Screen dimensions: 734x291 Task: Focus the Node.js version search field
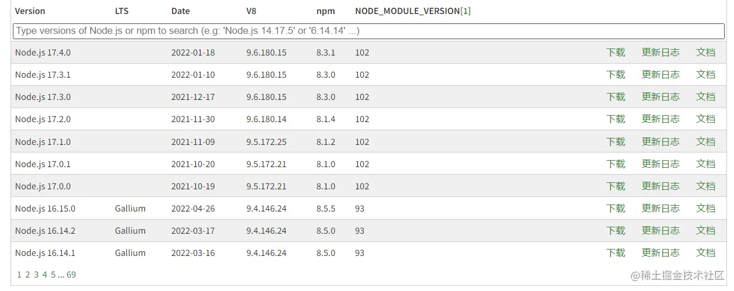tap(368, 31)
